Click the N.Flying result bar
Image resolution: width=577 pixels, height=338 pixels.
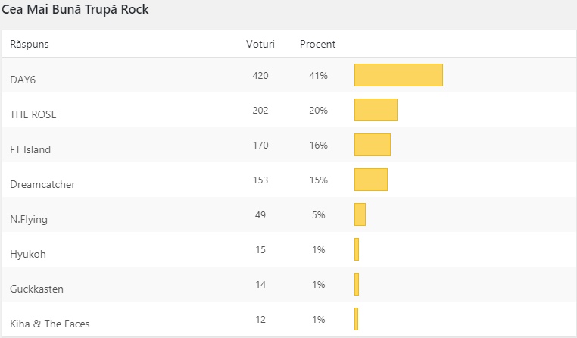coord(360,214)
